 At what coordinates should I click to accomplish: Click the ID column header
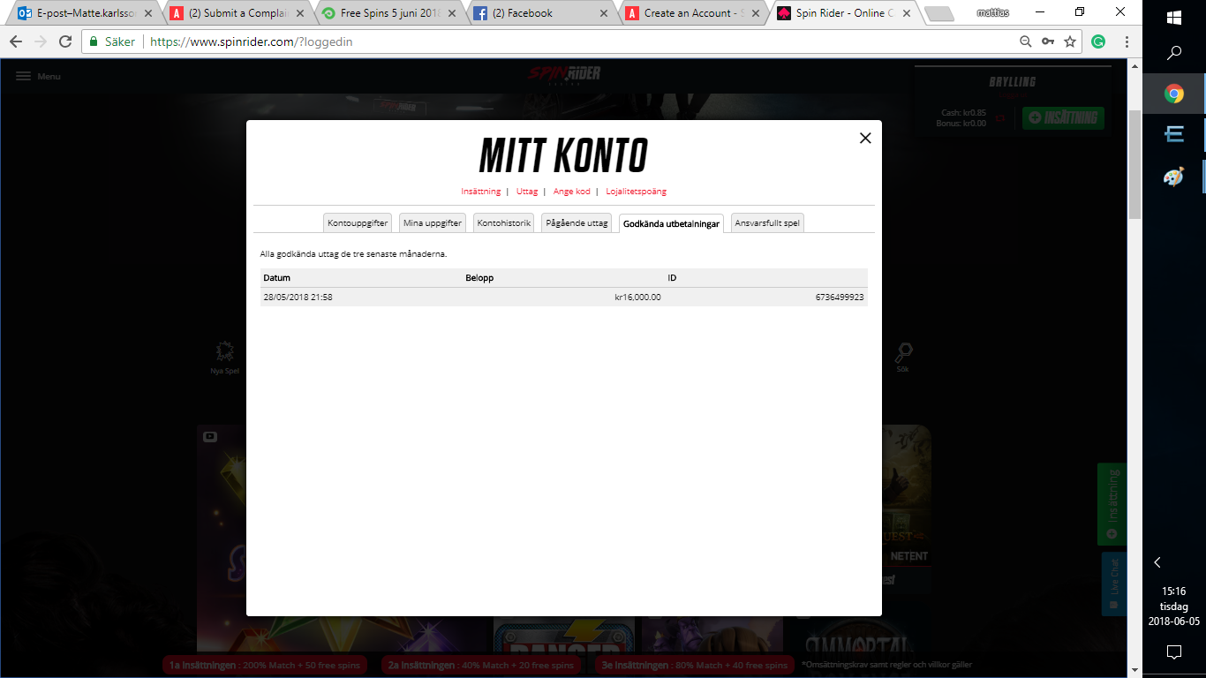point(672,278)
